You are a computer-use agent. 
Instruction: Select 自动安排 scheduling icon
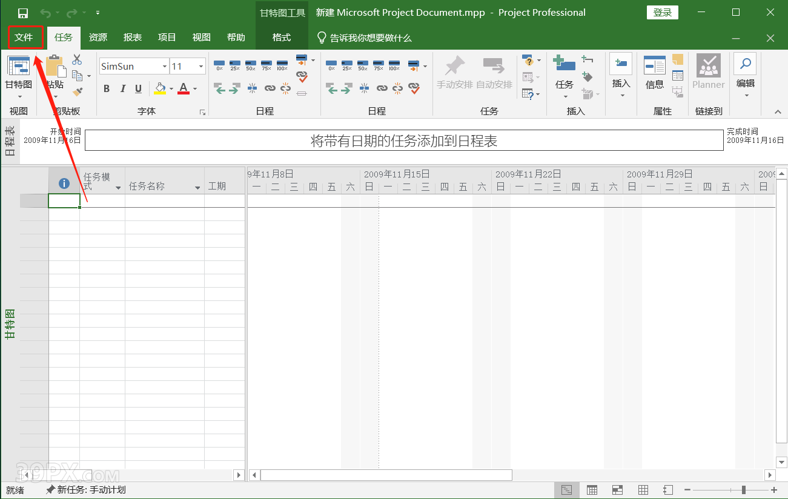(x=494, y=66)
